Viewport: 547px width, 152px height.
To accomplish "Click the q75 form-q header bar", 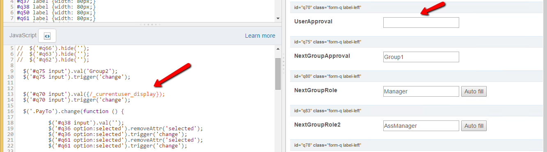I will 419,42.
